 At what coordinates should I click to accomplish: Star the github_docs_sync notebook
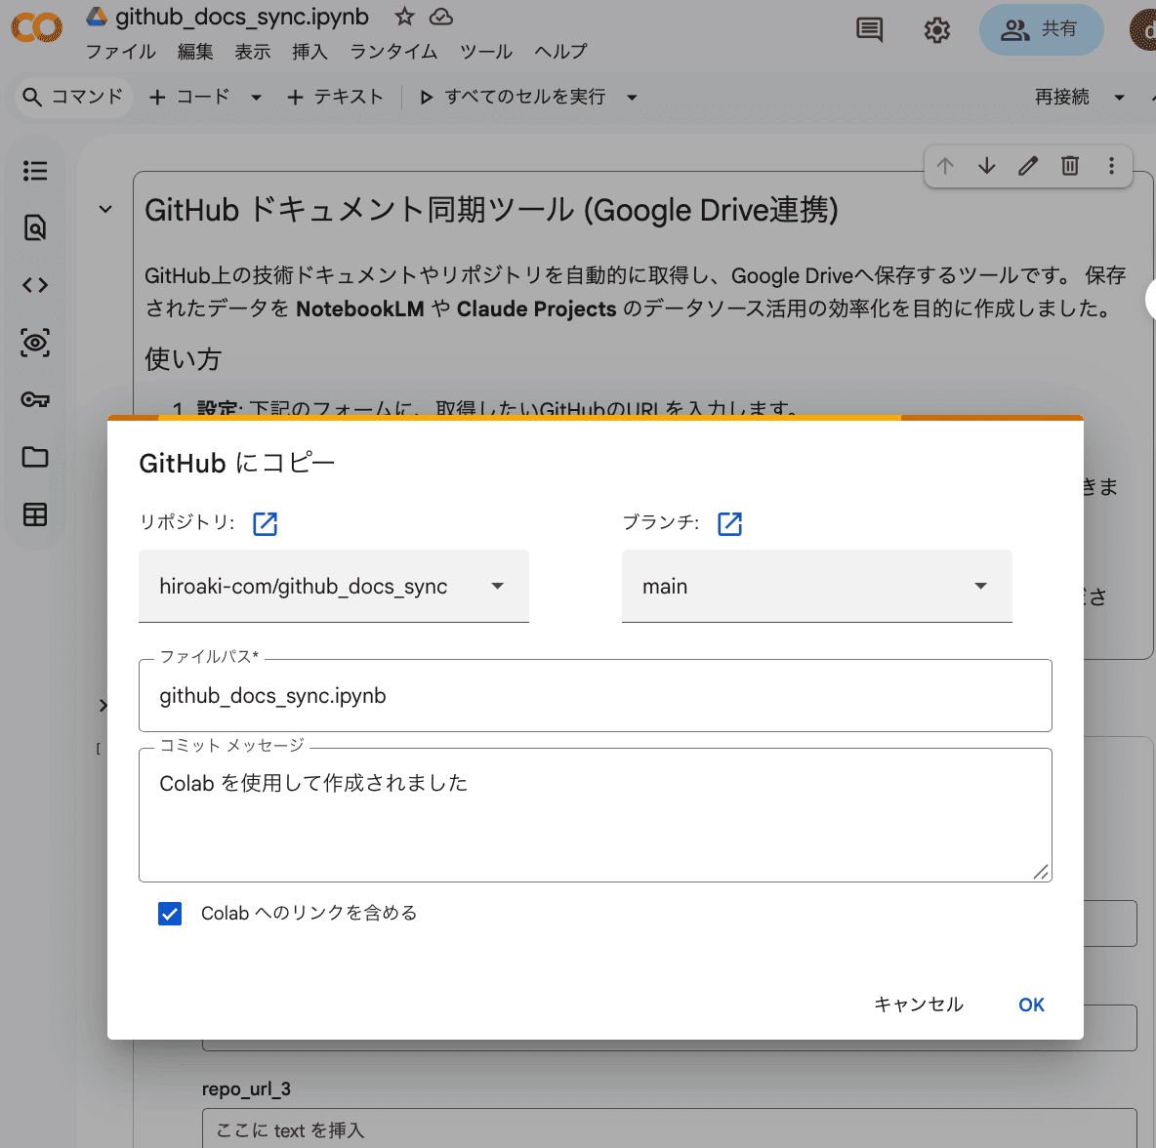click(403, 16)
